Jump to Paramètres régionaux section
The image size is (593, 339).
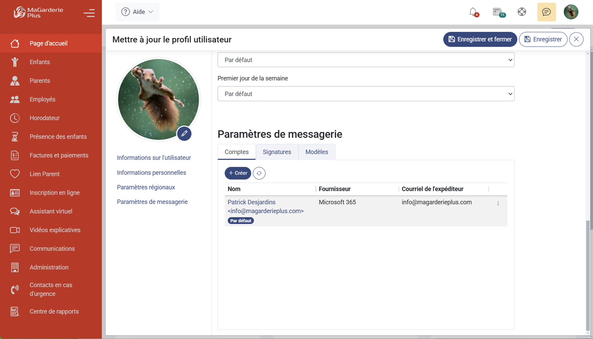tap(146, 187)
